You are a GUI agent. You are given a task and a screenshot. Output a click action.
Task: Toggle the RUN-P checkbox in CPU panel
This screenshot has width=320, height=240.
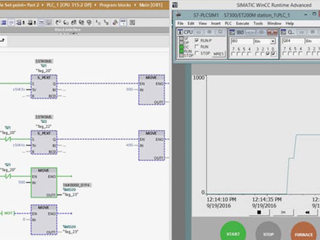click(196, 40)
